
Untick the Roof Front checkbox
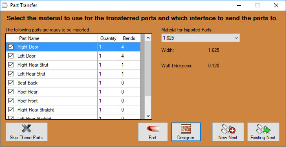(11, 100)
